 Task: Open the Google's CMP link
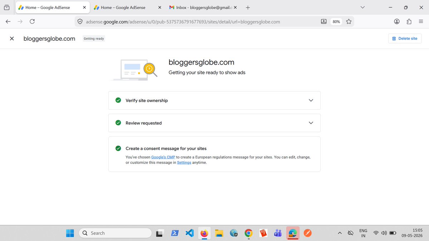tap(163, 157)
